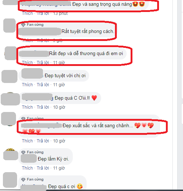Like the 'Đẹp xuất sắc và rất sang chảnh' comment

27,141
